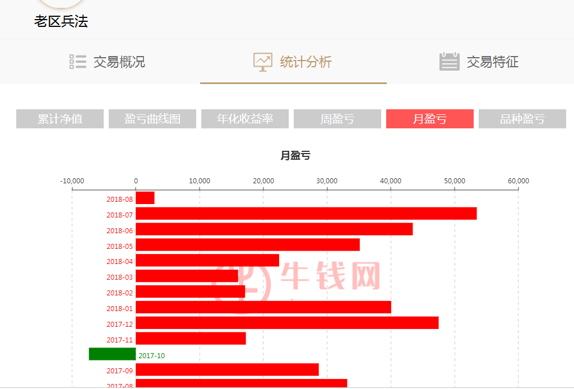Select the green 2017-10 loss bar
Screen dimensions: 574x389
112,354
